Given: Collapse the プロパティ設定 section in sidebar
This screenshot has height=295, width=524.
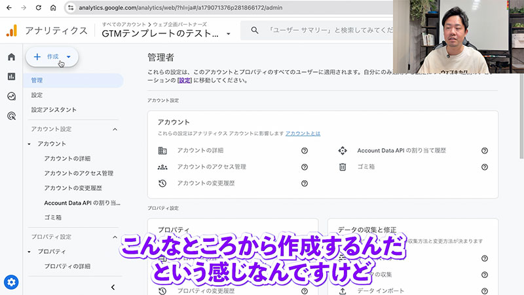Looking at the screenshot, I should (115, 237).
